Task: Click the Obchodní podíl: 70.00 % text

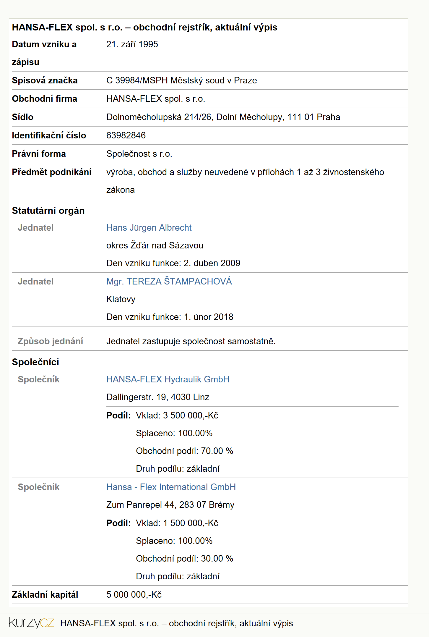Action: coord(185,451)
